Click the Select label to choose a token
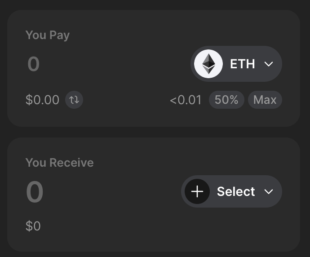The image size is (310, 257). 236,191
